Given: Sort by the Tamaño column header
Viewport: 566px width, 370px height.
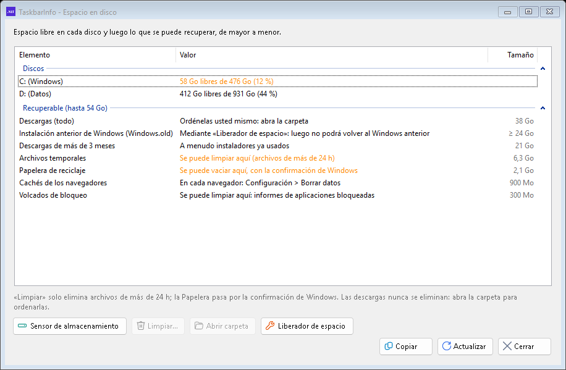Looking at the screenshot, I should pos(513,55).
